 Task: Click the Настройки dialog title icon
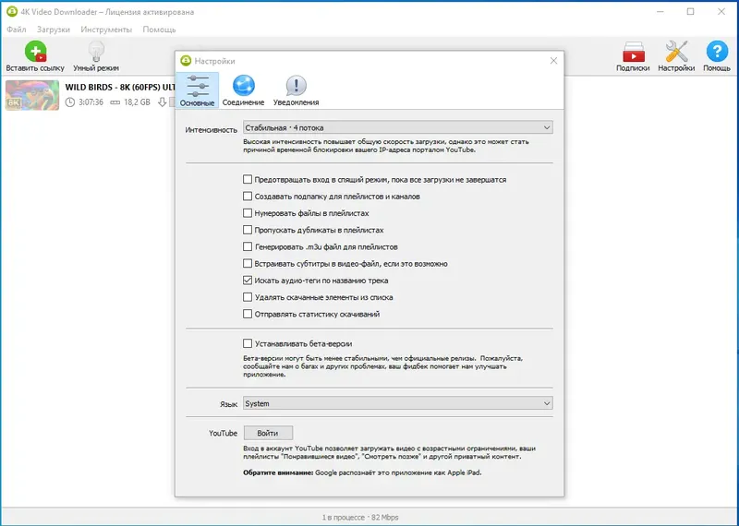click(x=186, y=61)
